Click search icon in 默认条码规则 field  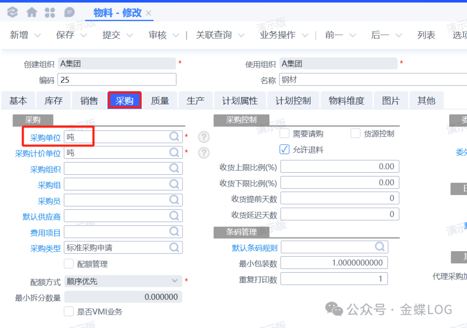380,247
